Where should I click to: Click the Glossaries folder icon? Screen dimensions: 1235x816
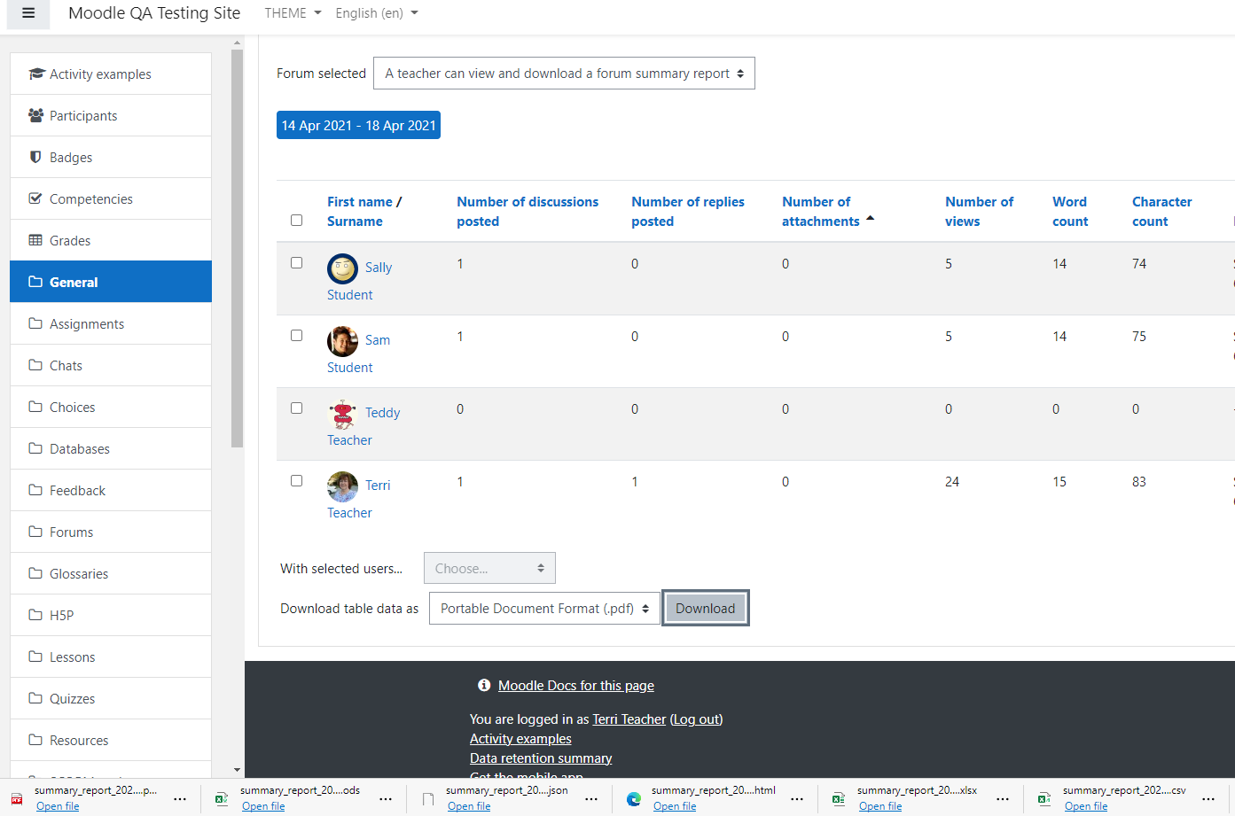(35, 573)
